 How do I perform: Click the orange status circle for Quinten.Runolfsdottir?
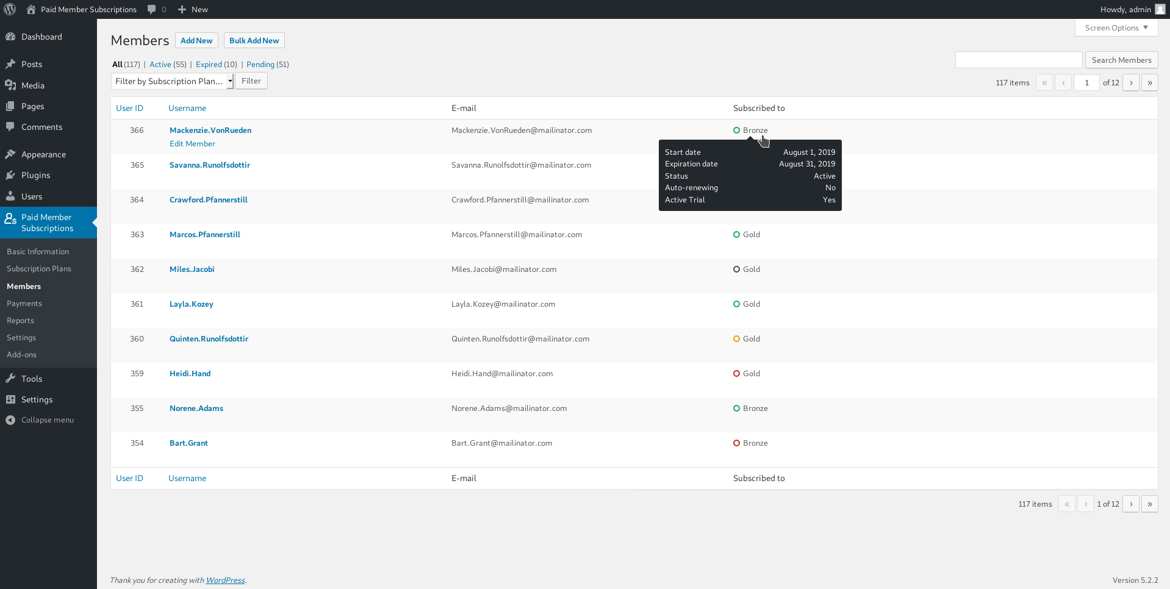(x=736, y=339)
